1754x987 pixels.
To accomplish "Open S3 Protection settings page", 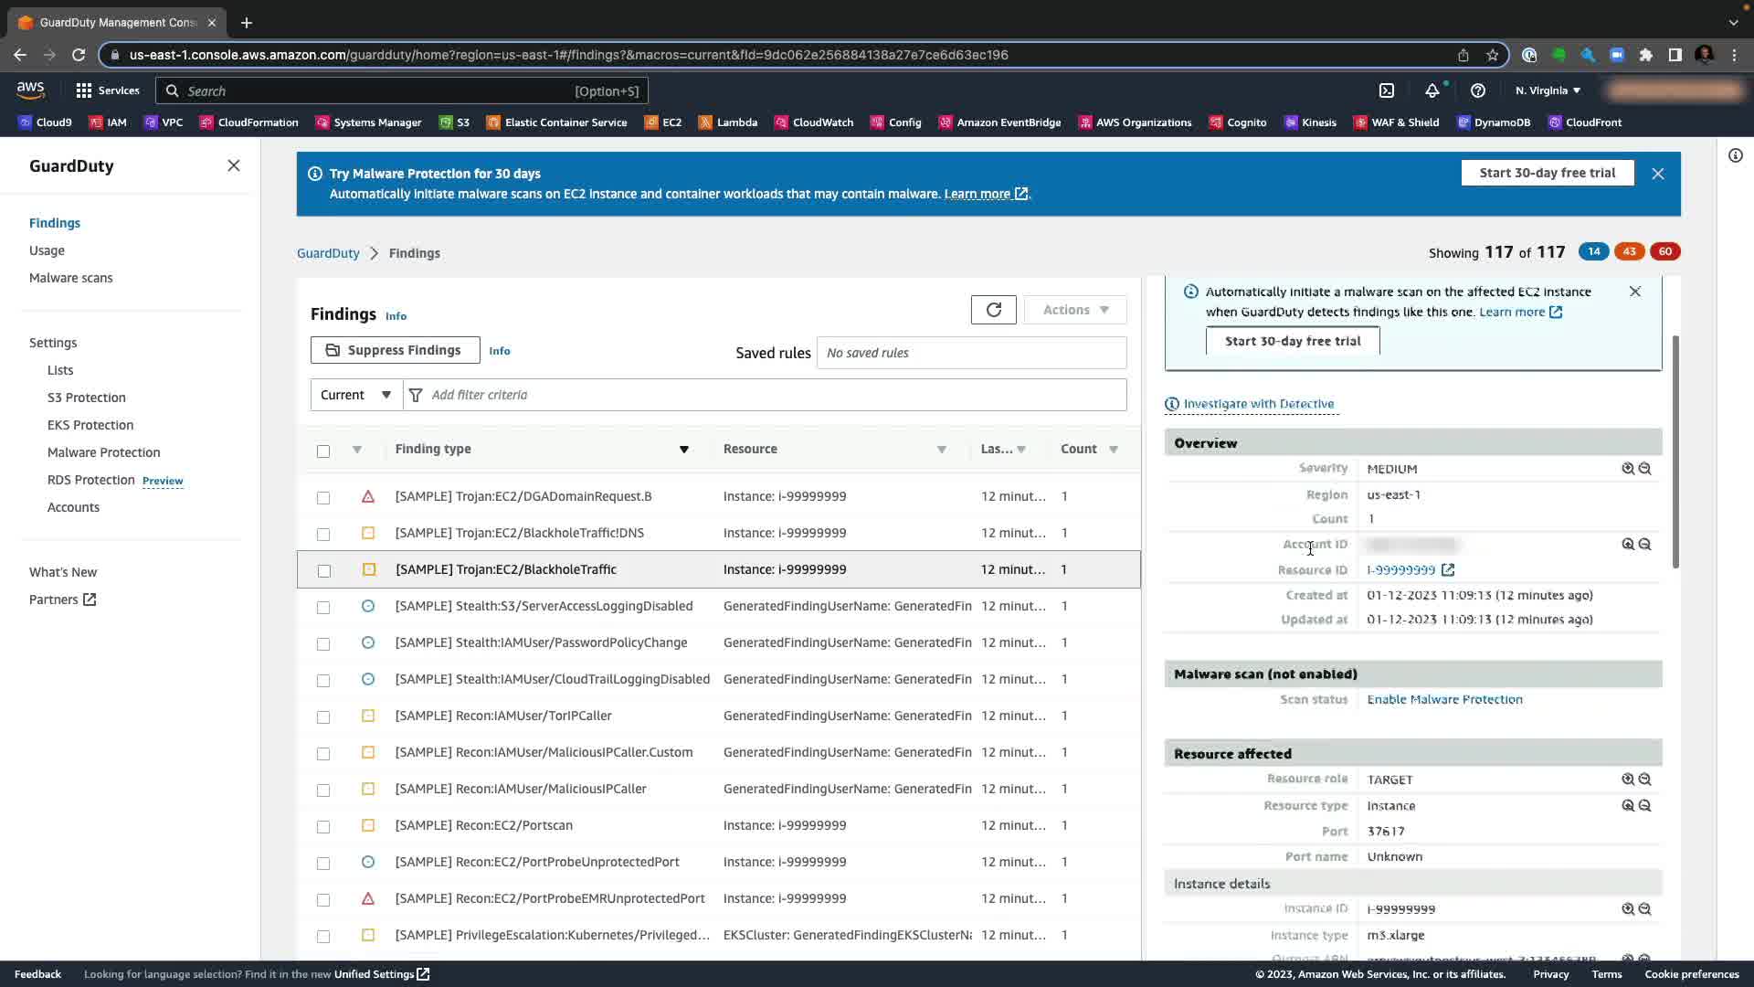I will pyautogui.click(x=86, y=398).
